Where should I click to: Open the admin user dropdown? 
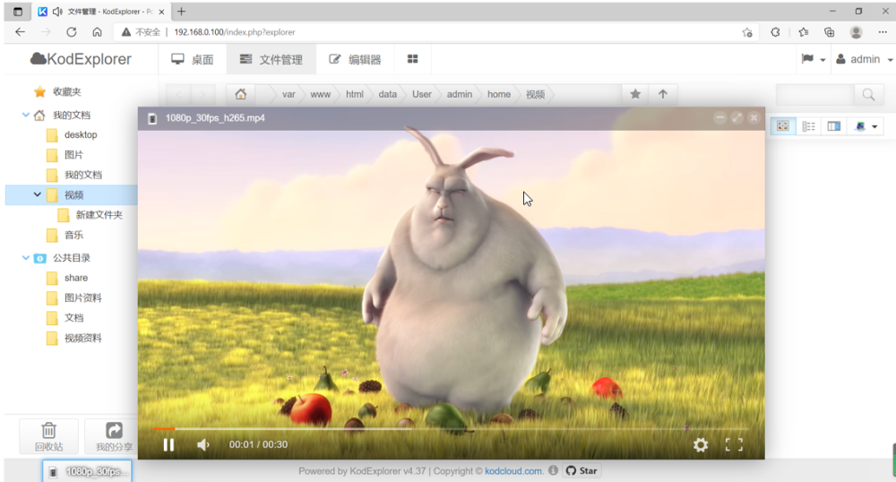point(865,59)
